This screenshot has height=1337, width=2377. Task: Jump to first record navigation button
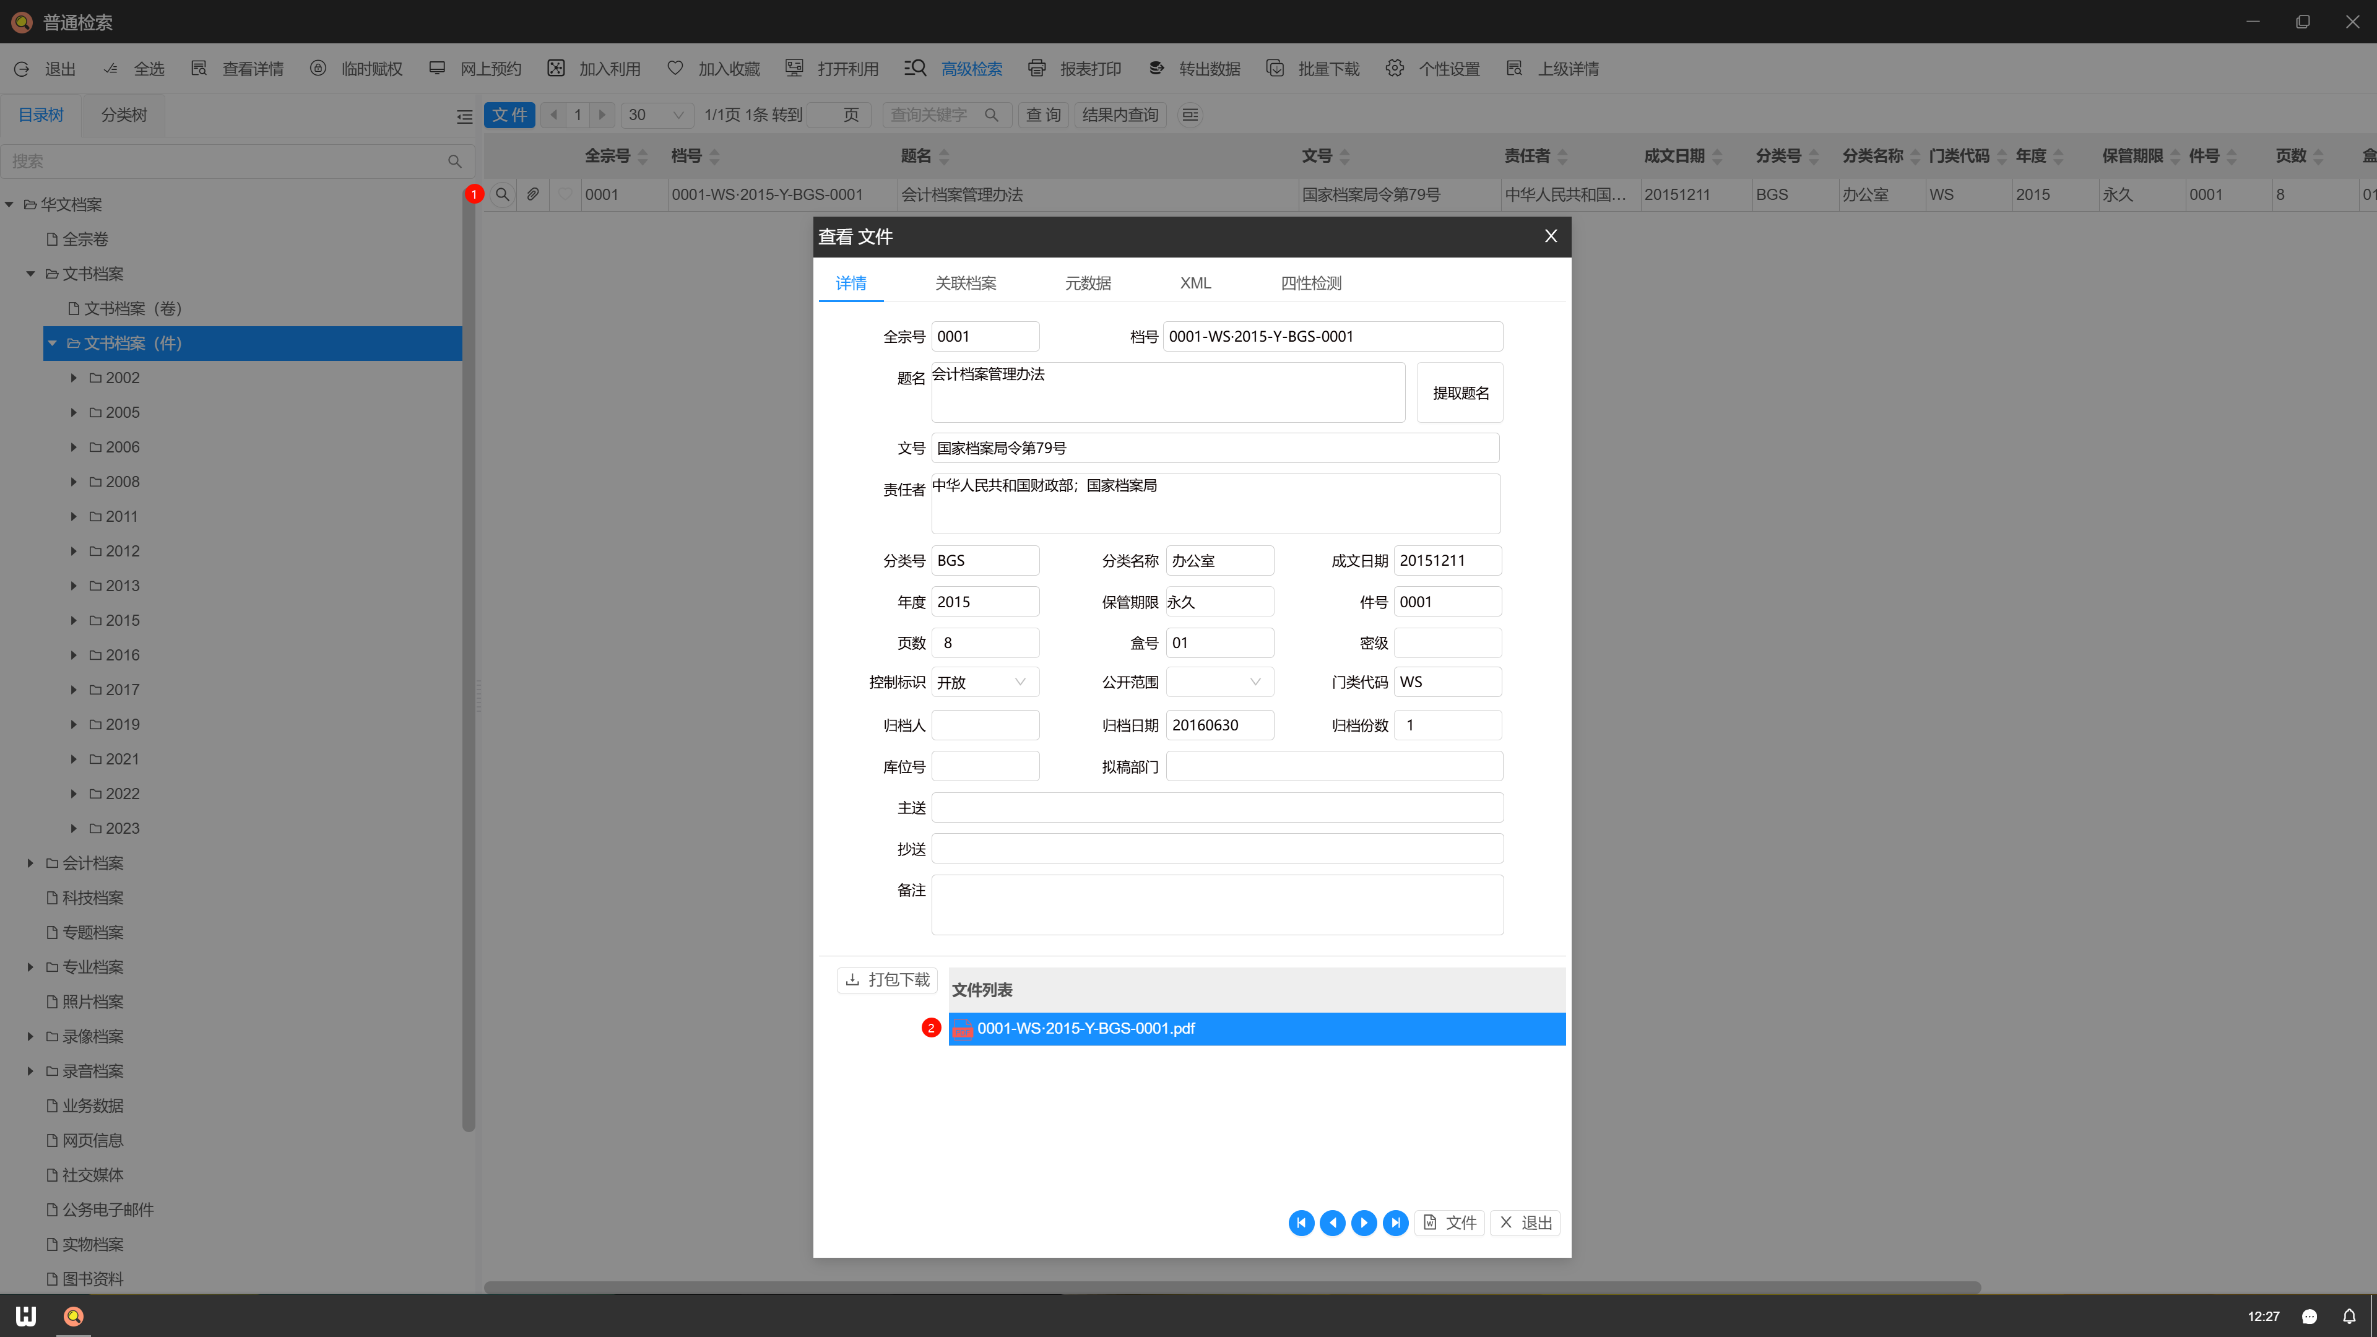click(x=1301, y=1222)
